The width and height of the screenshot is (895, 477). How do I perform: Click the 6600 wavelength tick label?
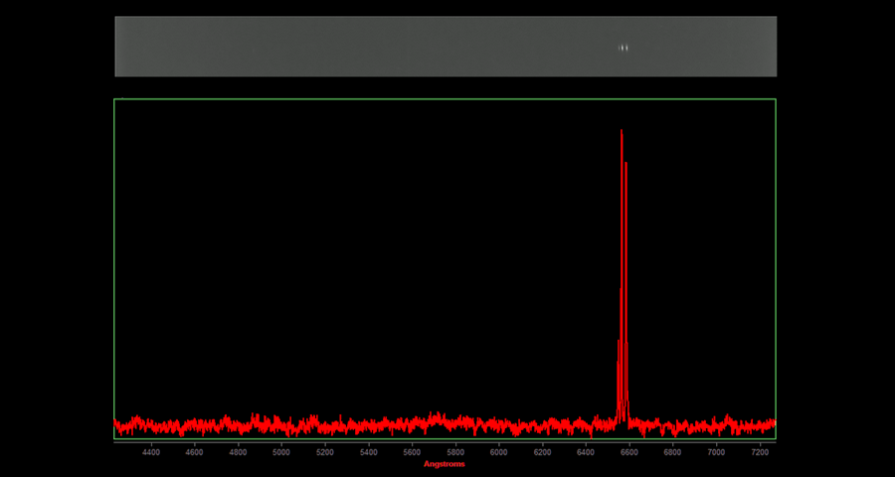[629, 452]
